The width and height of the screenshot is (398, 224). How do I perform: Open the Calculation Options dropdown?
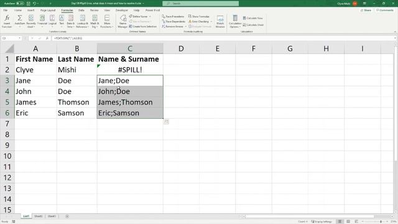(x=235, y=21)
